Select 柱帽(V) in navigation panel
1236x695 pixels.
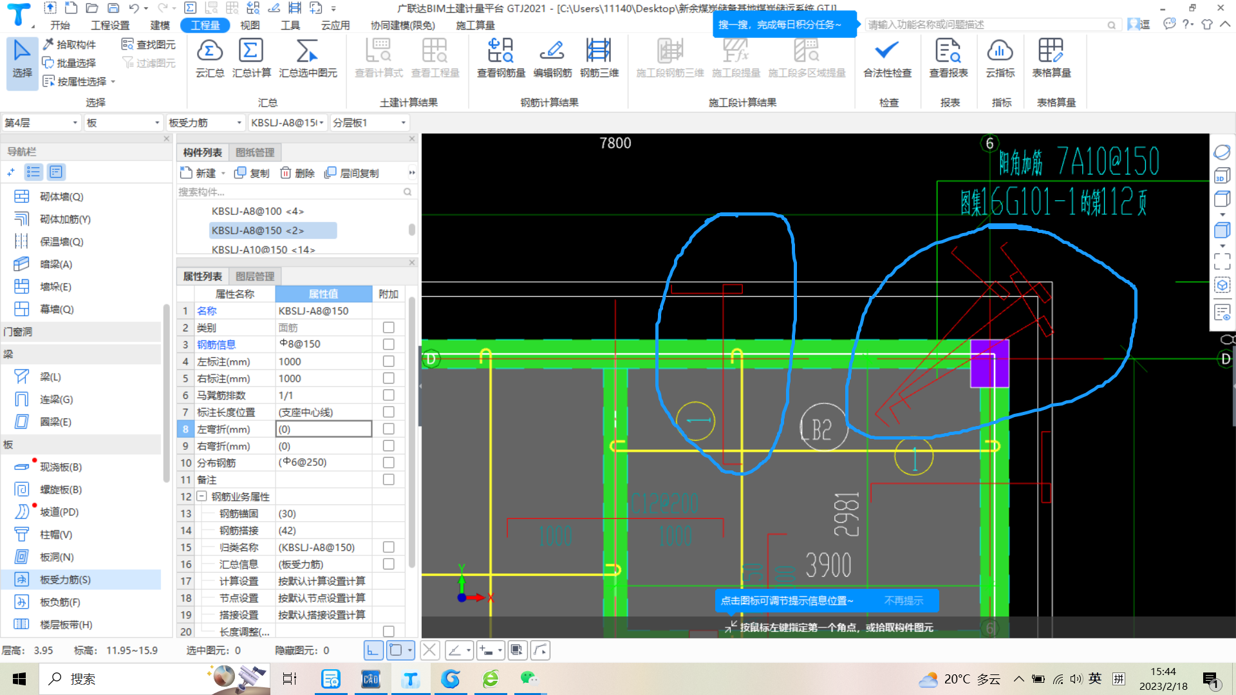click(x=55, y=534)
